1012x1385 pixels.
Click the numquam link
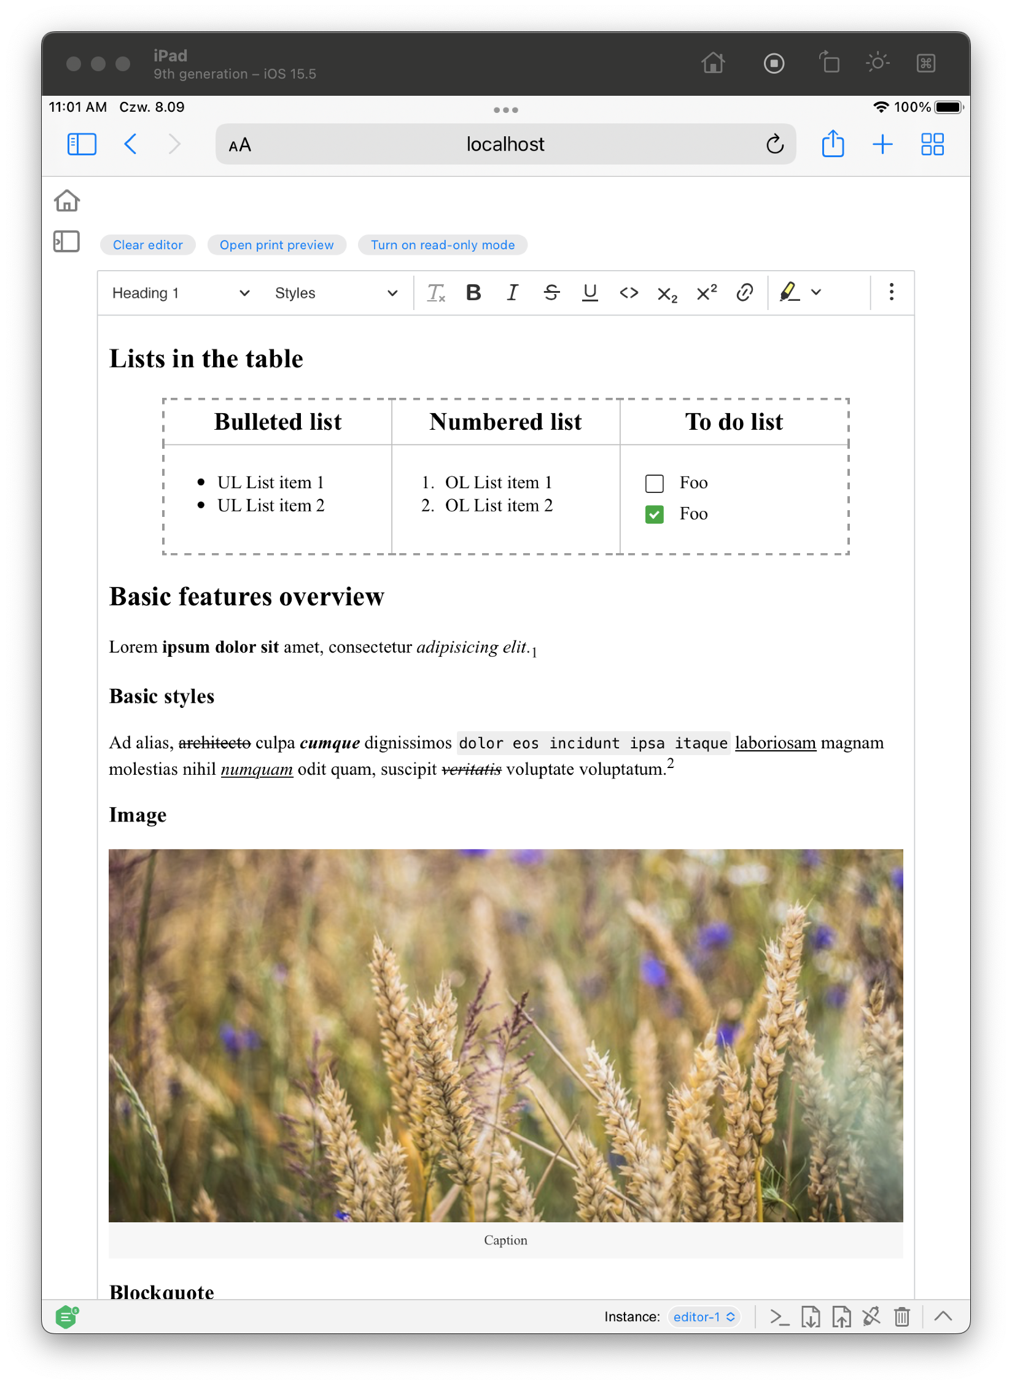(257, 769)
